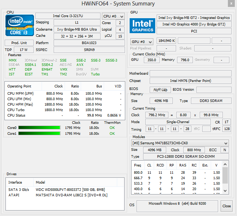Click the 533.3 frequency timing row
This screenshot has height=216, width=237.
(177, 184)
